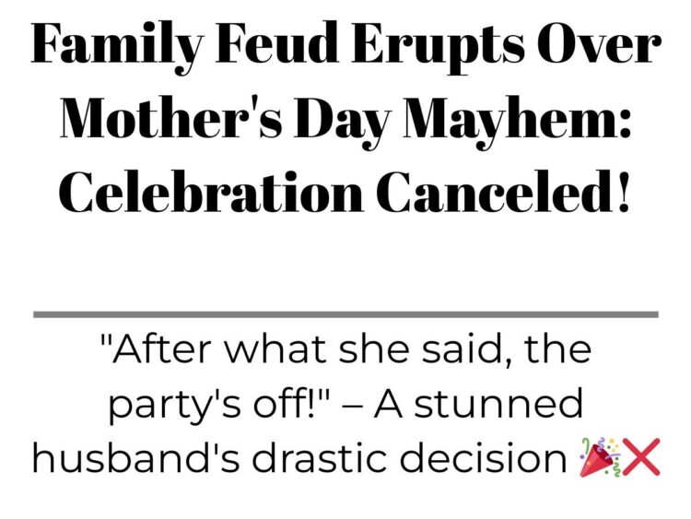The width and height of the screenshot is (691, 519).
Task: Select the word "Mother's" in headline
Action: pyautogui.click(x=170, y=116)
